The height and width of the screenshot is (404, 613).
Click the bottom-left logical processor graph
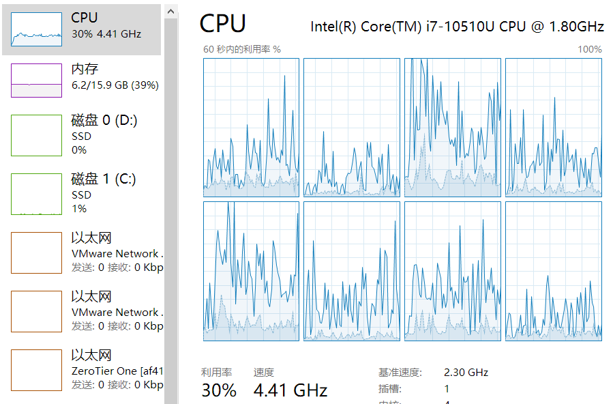tap(251, 271)
